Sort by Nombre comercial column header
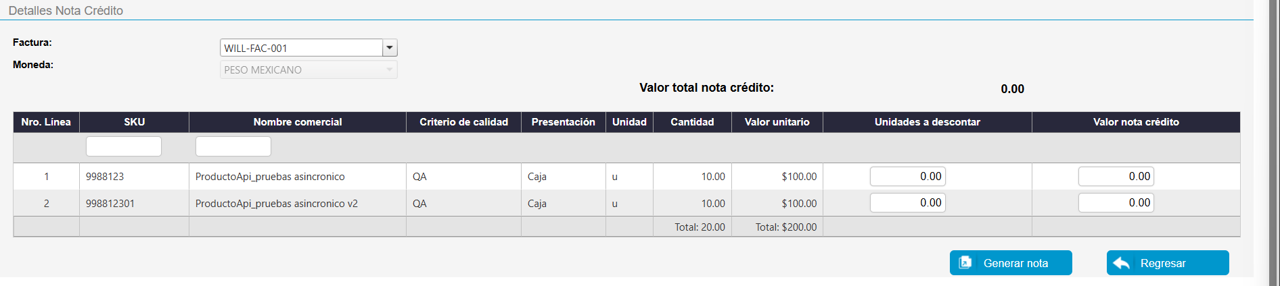Image resolution: width=1280 pixels, height=286 pixels. (x=297, y=122)
